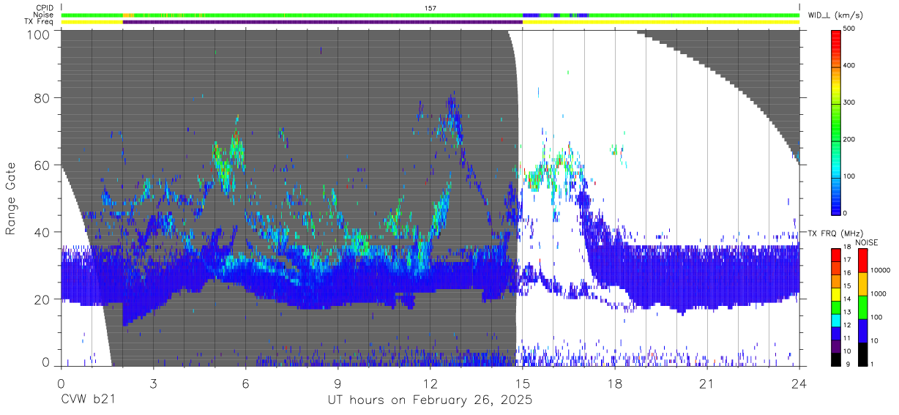
Task: Click the '40' range gate axis label
Action: pos(42,232)
